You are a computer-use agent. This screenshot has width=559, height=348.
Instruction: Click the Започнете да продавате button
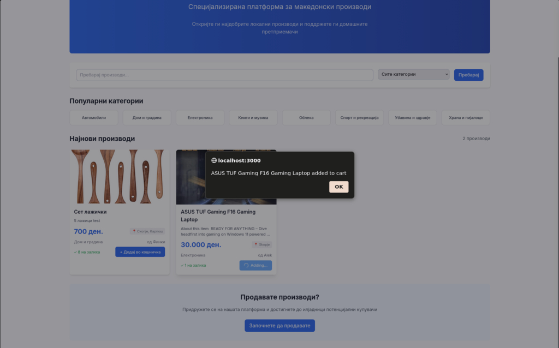click(279, 326)
